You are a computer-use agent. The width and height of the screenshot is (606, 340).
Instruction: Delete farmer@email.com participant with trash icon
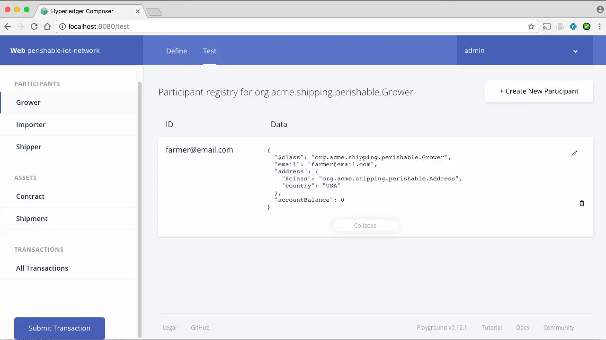click(582, 203)
